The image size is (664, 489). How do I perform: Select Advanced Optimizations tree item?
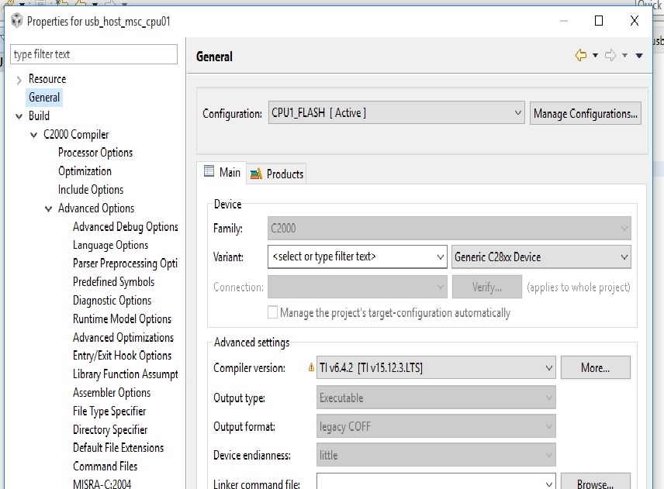(x=123, y=338)
